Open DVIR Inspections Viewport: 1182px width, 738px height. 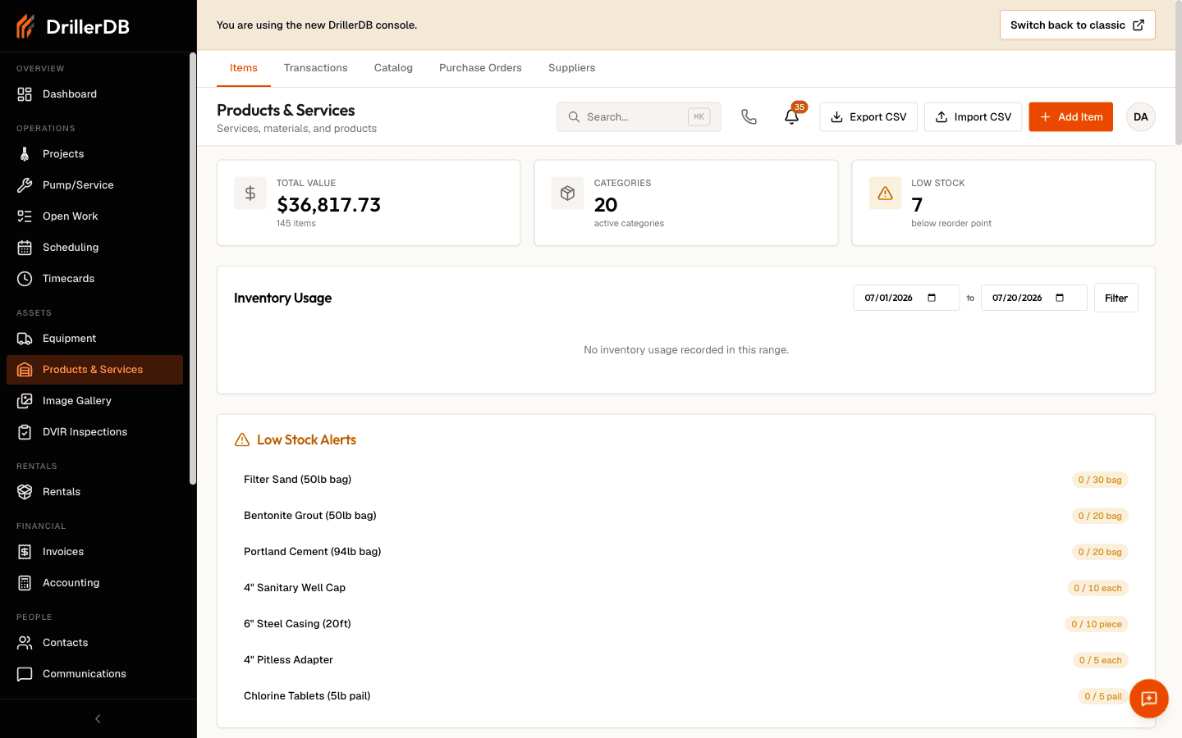tap(94, 432)
